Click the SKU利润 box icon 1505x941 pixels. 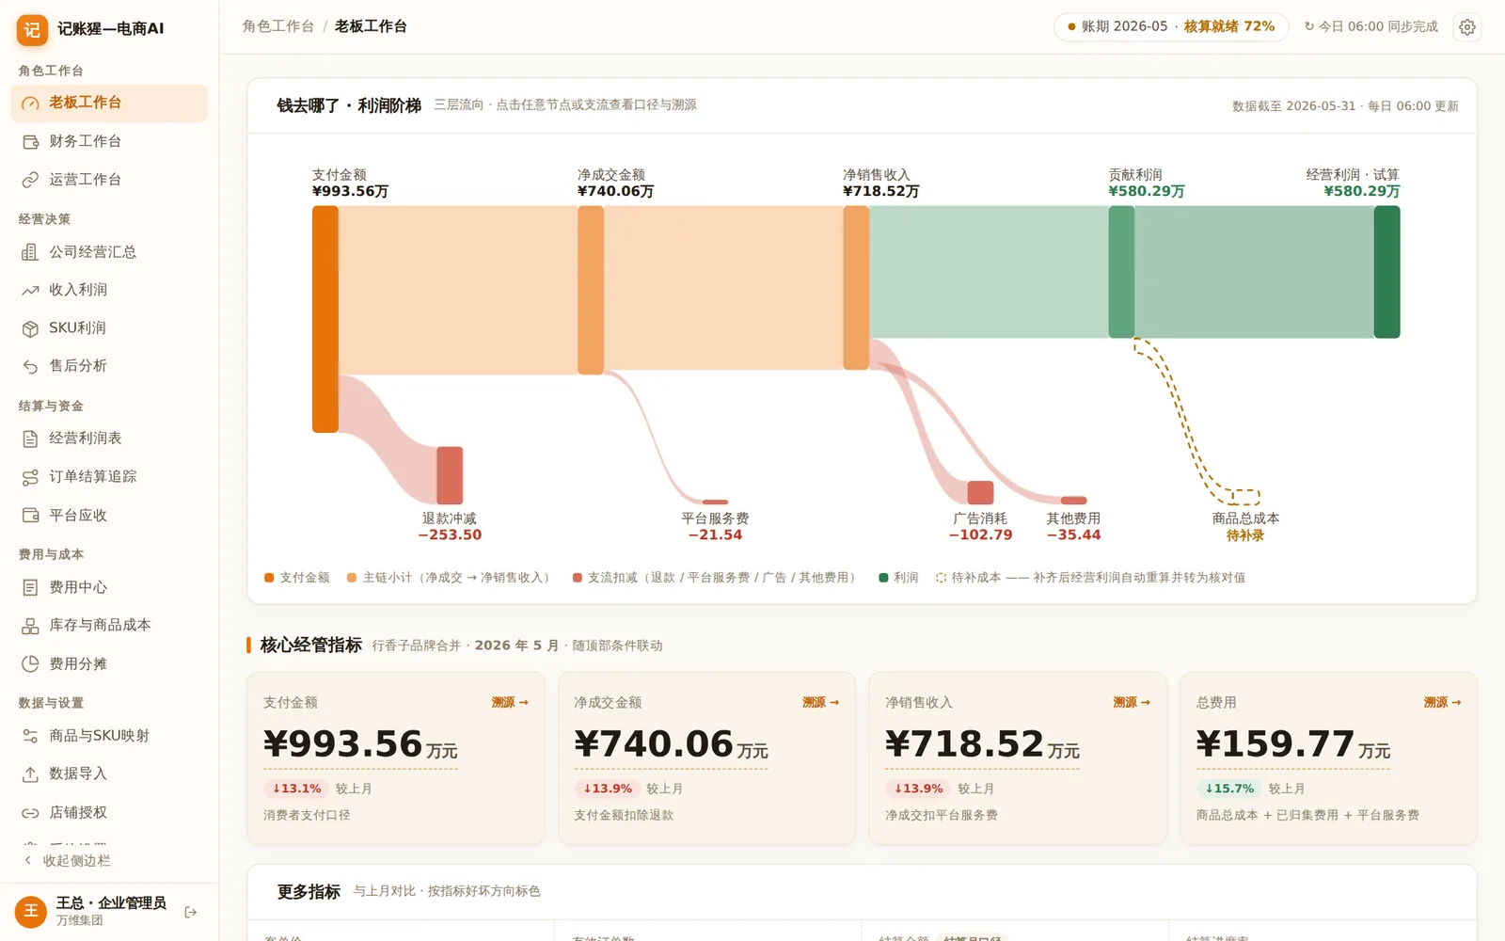(x=30, y=328)
